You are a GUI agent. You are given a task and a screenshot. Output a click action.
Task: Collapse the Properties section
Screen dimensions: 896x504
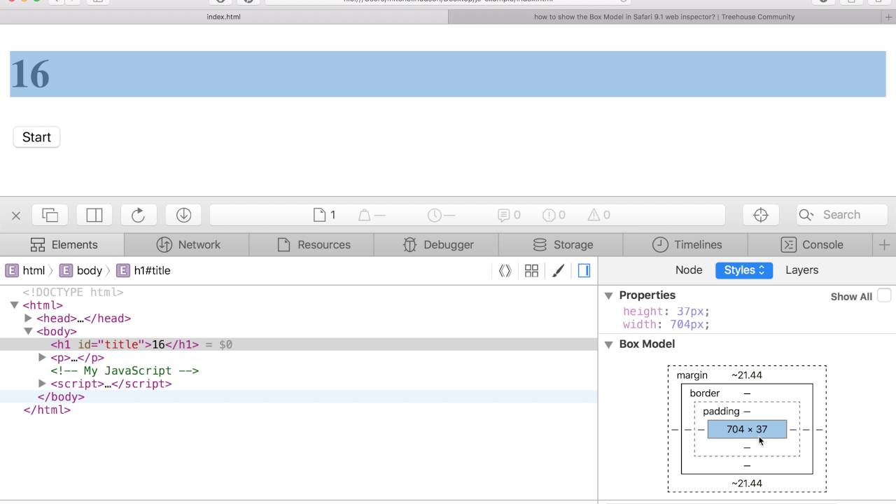tap(608, 295)
